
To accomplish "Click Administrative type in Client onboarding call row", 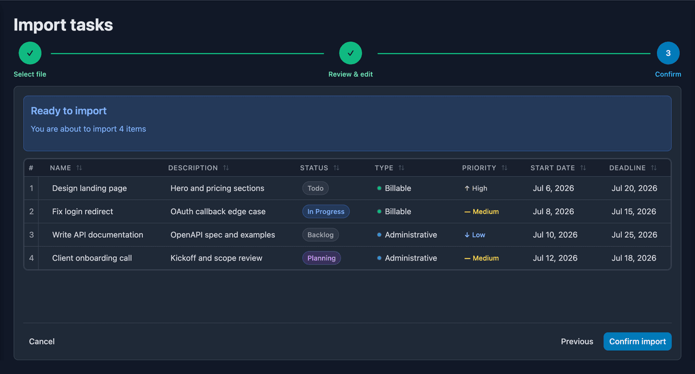I will [407, 258].
